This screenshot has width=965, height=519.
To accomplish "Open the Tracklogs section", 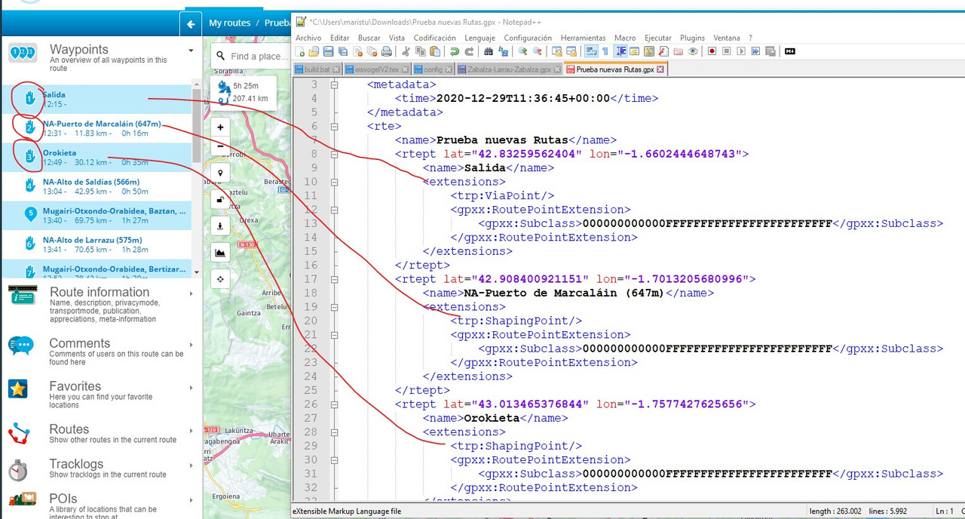I will click(101, 468).
